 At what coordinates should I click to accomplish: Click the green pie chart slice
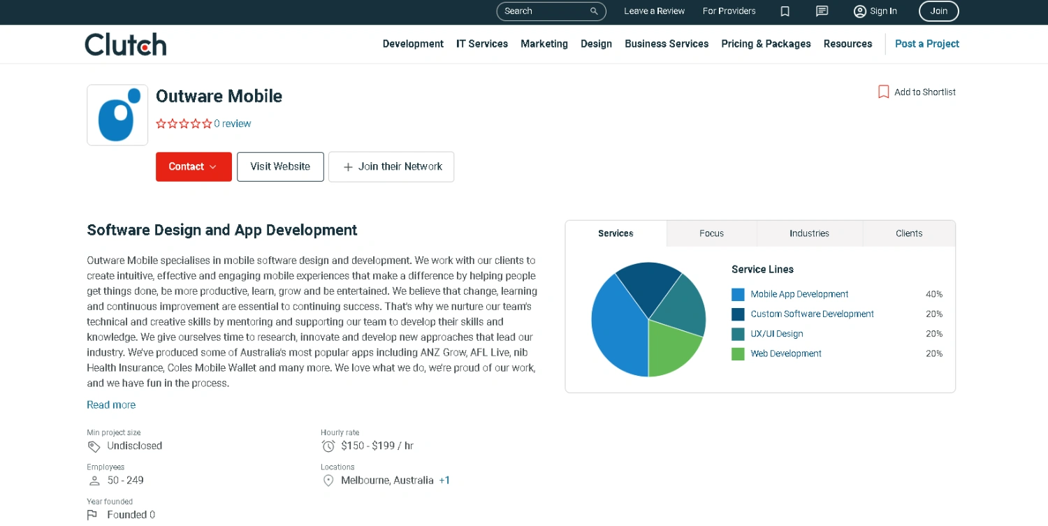pos(672,351)
